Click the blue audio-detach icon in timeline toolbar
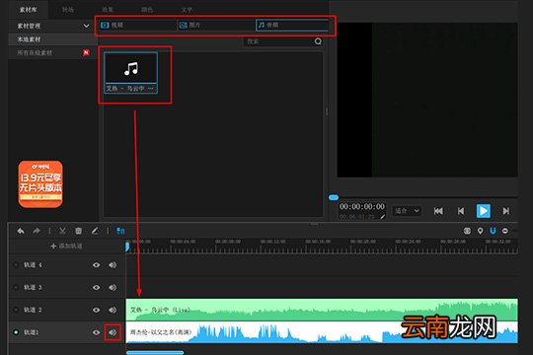This screenshot has height=355, width=533. tap(120, 231)
